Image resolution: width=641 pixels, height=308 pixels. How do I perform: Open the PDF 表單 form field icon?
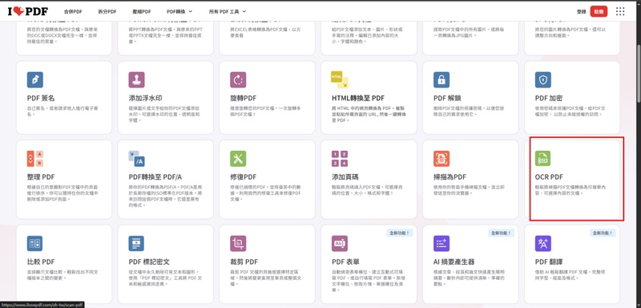tap(340, 243)
